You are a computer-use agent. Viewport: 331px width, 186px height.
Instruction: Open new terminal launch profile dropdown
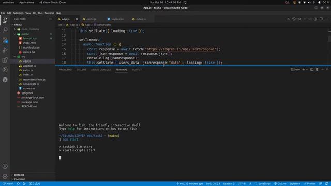coord(307,69)
